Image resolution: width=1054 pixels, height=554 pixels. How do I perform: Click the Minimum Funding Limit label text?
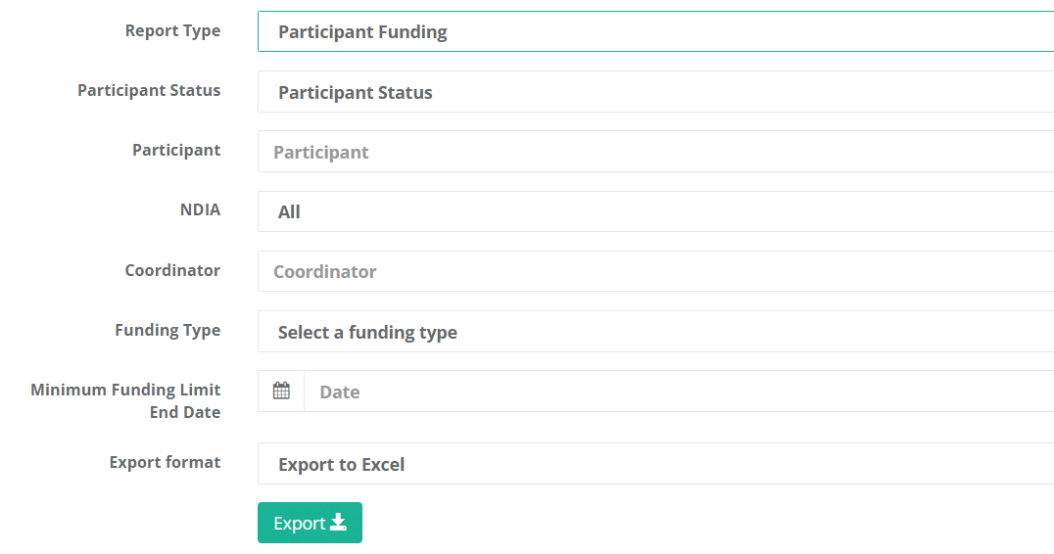[x=125, y=390]
